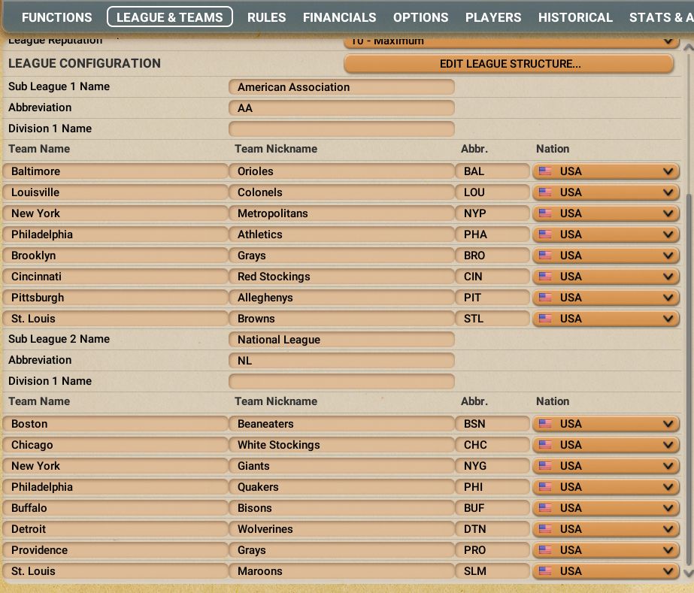Open Nation dropdown for Boston Beaneaters
Image resolution: width=694 pixels, height=593 pixels.
coord(606,424)
